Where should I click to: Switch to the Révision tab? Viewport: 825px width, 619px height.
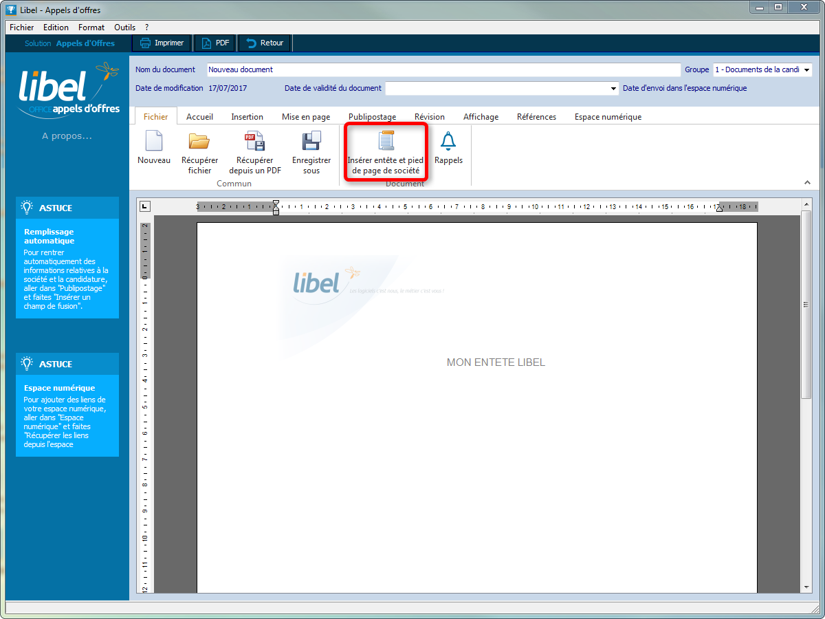pos(430,117)
